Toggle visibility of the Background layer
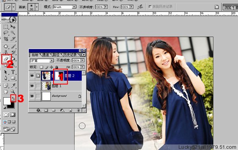This screenshot has height=150, width=238. (32, 96)
